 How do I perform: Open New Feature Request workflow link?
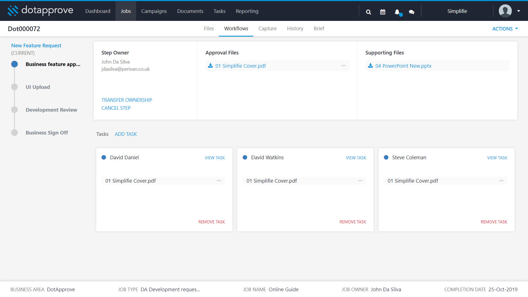coord(36,46)
